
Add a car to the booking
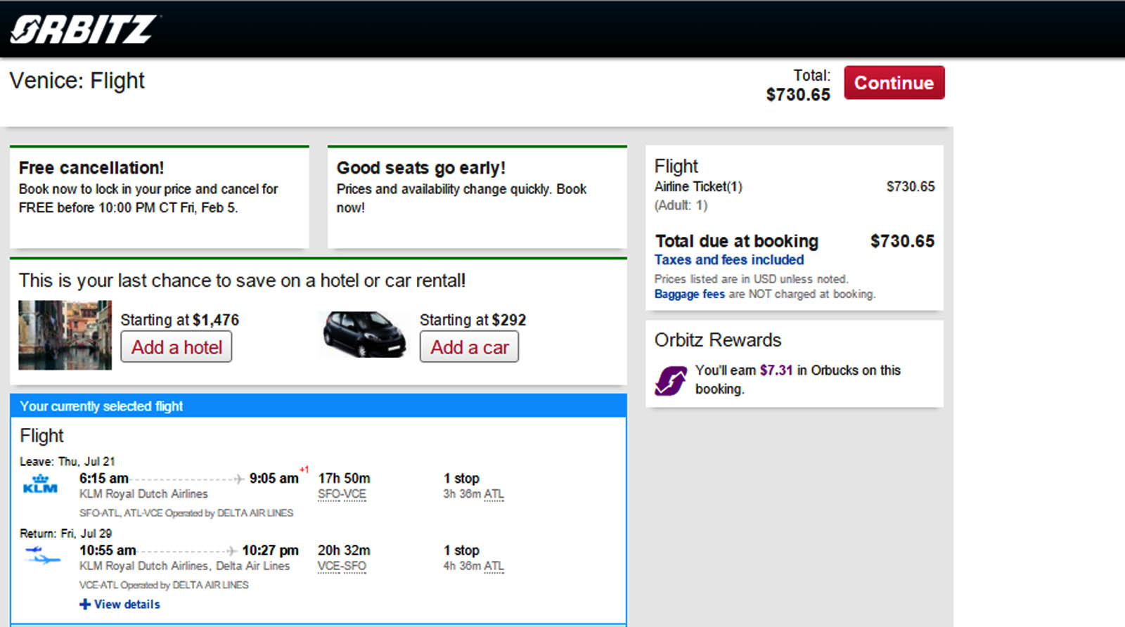(469, 347)
